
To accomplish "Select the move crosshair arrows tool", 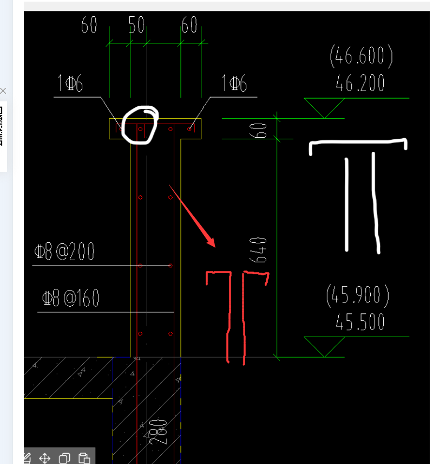I will 45,459.
